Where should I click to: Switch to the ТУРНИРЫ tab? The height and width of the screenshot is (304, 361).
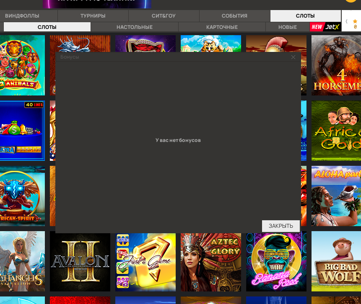click(x=93, y=16)
